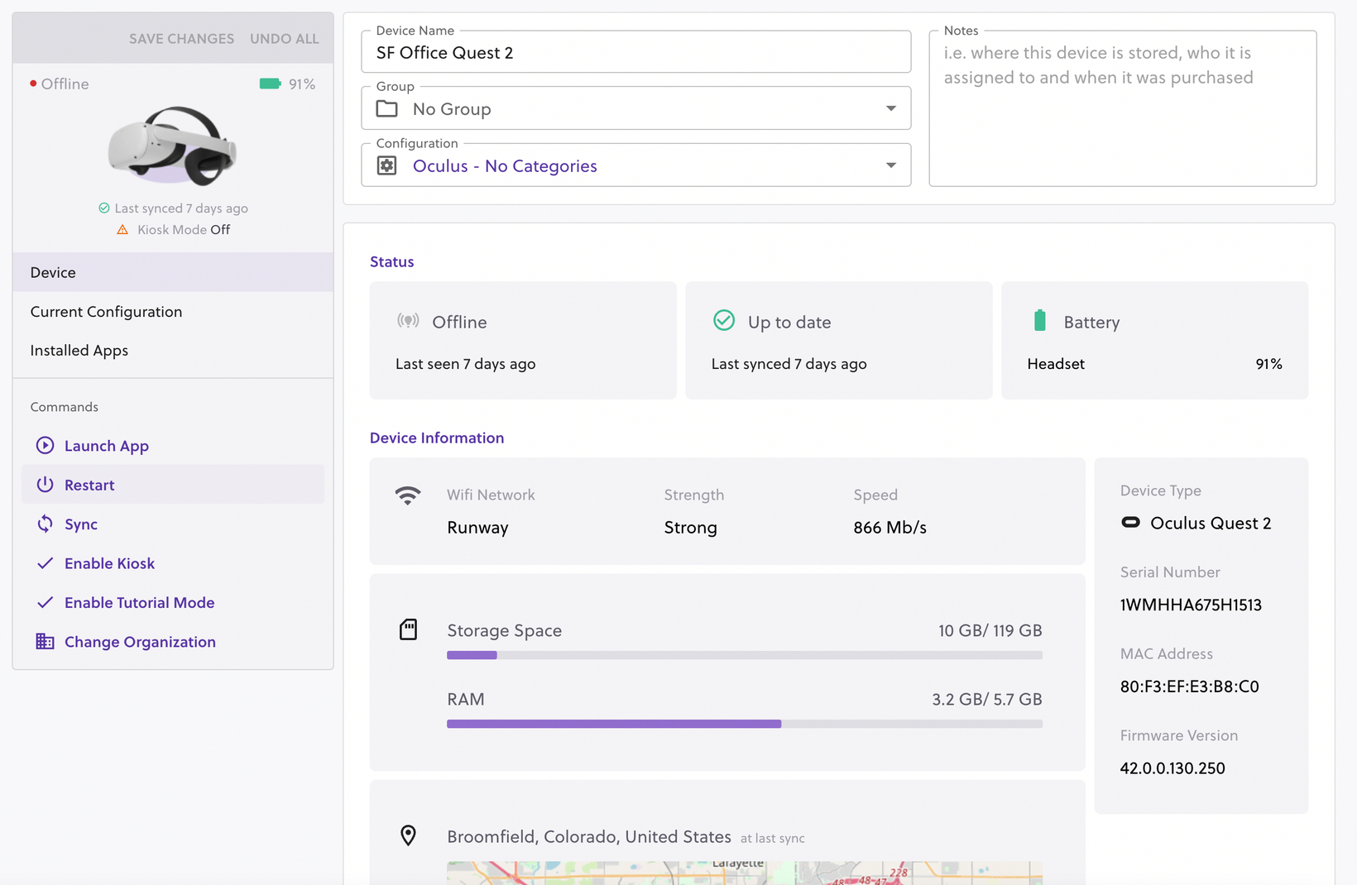Image resolution: width=1357 pixels, height=885 pixels.
Task: Click Last seen 7 days ago text
Action: tap(465, 364)
